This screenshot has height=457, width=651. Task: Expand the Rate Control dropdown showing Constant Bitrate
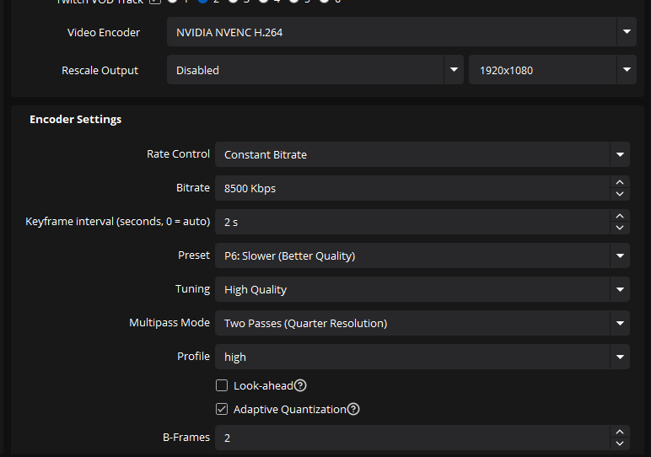[x=422, y=154]
